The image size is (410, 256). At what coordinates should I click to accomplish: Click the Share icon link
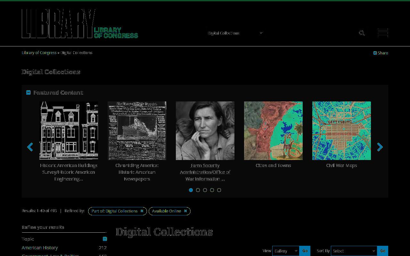pos(381,53)
